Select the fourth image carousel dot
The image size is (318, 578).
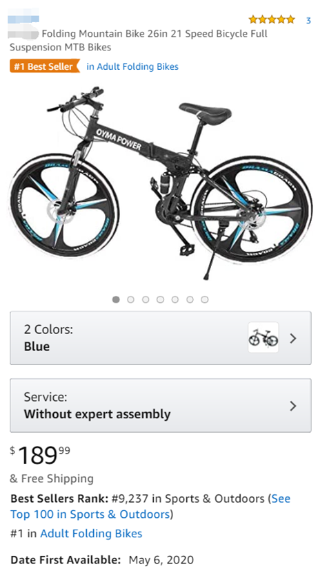160,299
